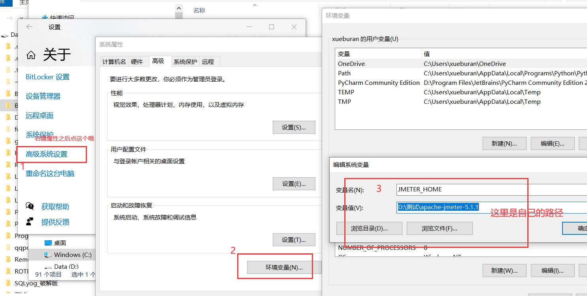The height and width of the screenshot is (296, 587).
Task: Click 编辑(E)... for user variables
Action: pos(553,144)
